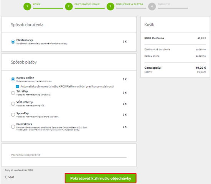Image resolution: width=211 pixels, height=184 pixels.
Task: Click the step 2 circle icon
Action: (69, 6)
